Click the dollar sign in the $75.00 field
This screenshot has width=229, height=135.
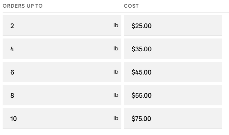[133, 119]
